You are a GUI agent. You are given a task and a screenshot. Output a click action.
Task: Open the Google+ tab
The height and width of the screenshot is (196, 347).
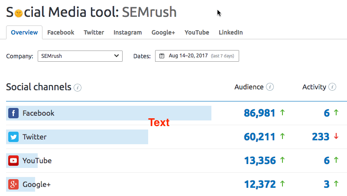coord(163,32)
